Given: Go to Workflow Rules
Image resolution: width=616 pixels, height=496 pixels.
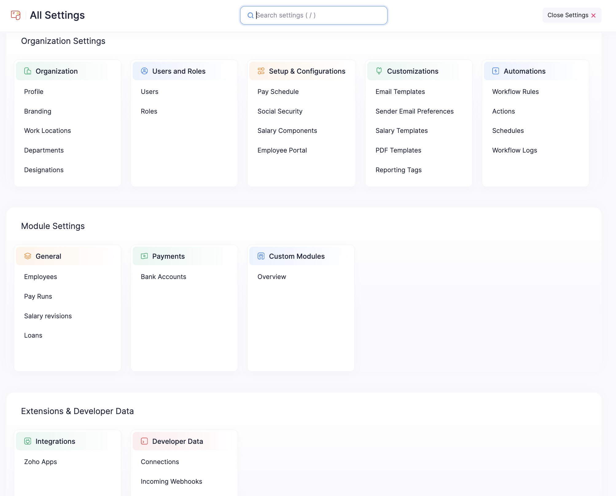Looking at the screenshot, I should (x=515, y=92).
